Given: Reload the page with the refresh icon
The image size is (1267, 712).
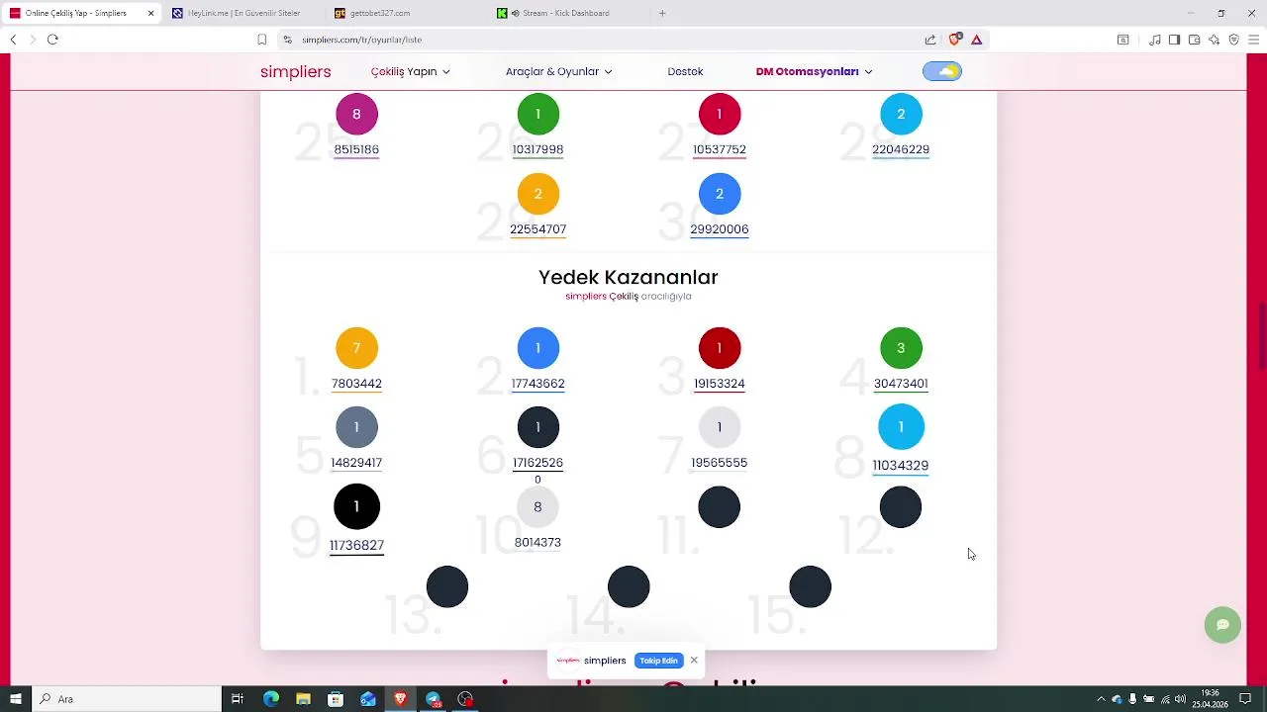Looking at the screenshot, I should pos(52,40).
